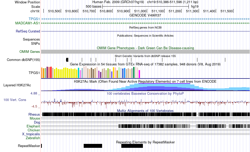This screenshot has height=152, width=250.
Task: Click the Scale label
Action: coord(36,7)
